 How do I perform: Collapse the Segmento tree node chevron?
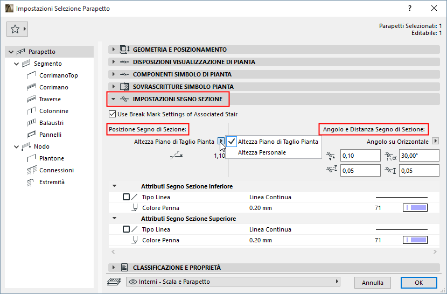click(17, 64)
